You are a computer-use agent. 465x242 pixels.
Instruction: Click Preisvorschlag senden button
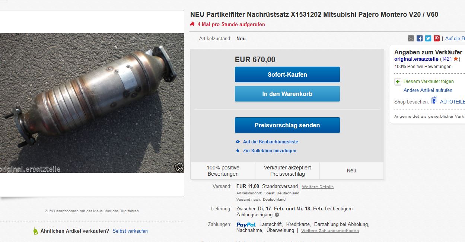pyautogui.click(x=287, y=125)
